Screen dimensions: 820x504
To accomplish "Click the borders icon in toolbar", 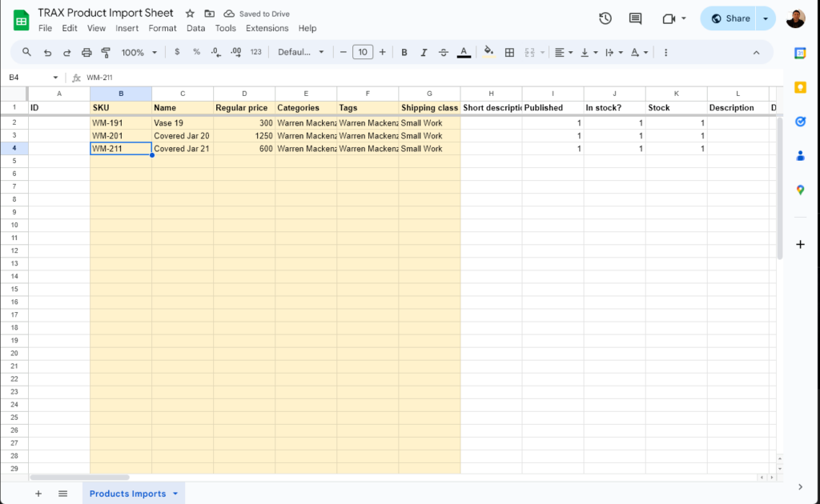I will 509,52.
